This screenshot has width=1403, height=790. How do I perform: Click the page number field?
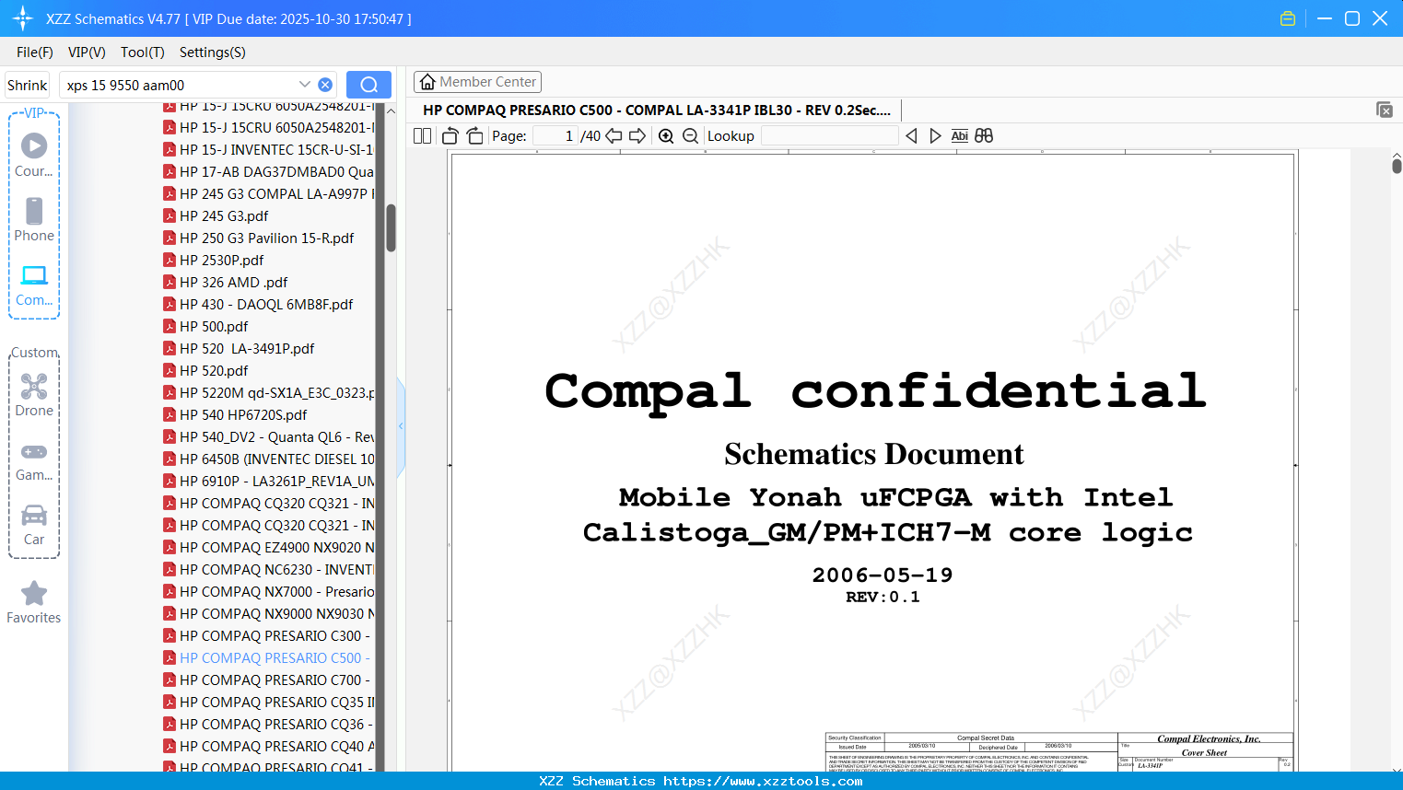[555, 135]
